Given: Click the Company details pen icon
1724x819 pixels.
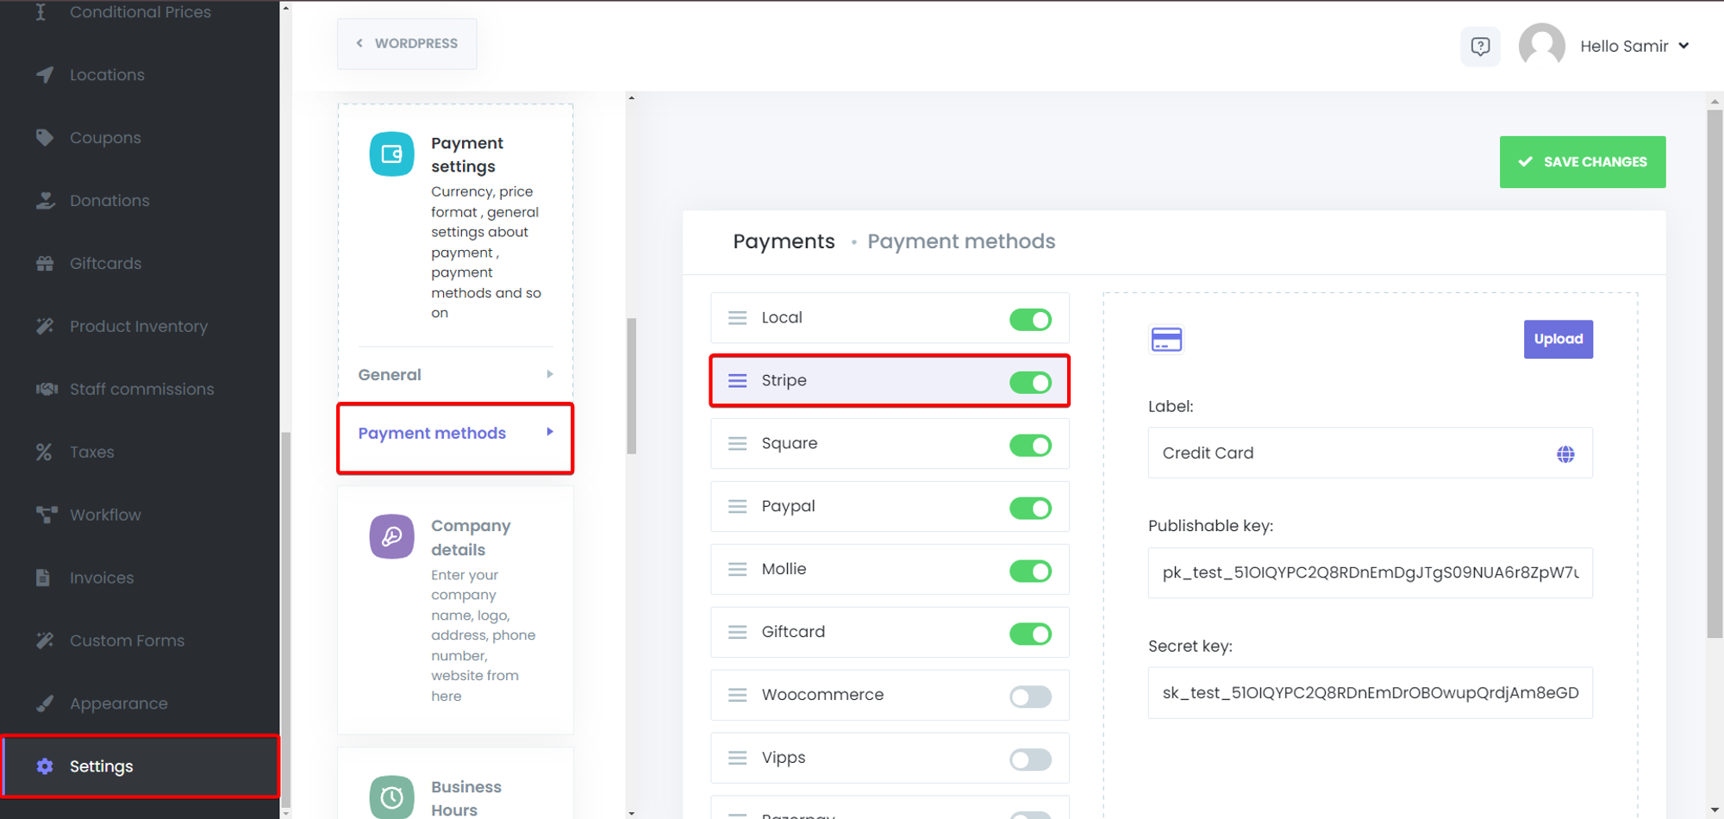Looking at the screenshot, I should [x=390, y=535].
